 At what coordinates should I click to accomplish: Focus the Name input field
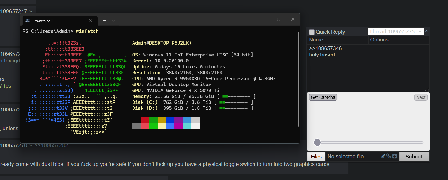tap(338, 40)
